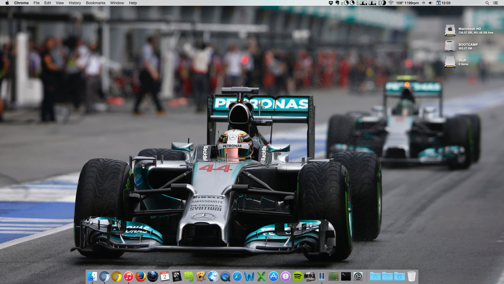Launch Microsoft Word from the dock
This screenshot has height=284, width=504.
pyautogui.click(x=249, y=276)
